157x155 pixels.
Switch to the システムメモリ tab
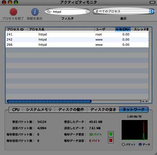pos(39,110)
